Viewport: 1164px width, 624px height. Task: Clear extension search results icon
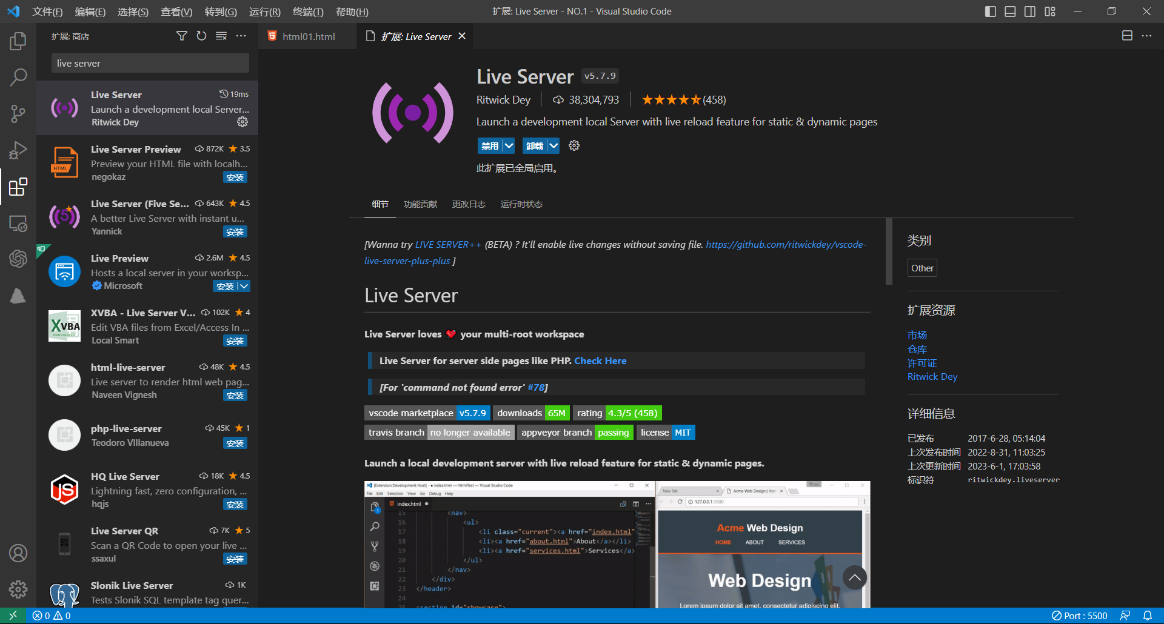click(221, 36)
